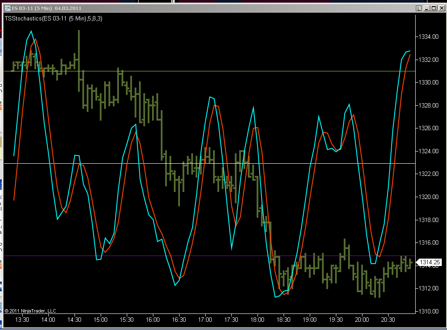447x330 pixels.
Task: Click the 1334.00 price axis label
Action: [x=428, y=37]
